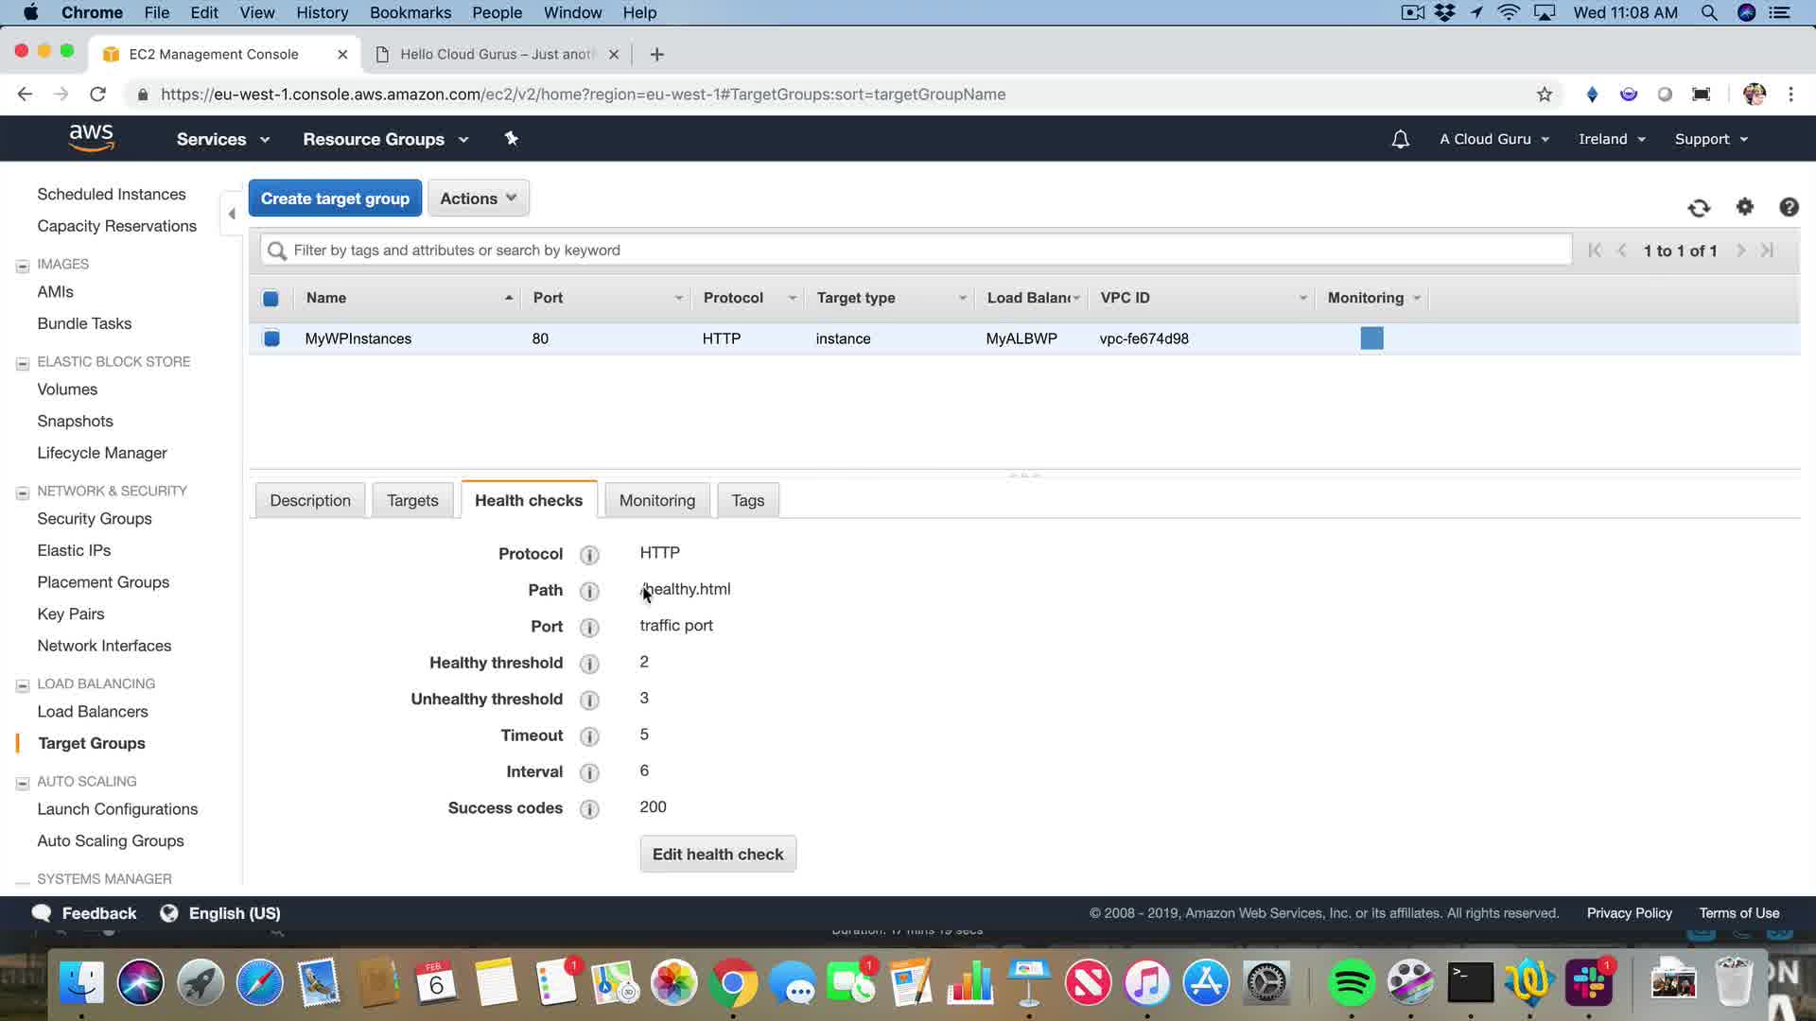Click the pin shortcuts icon in AWS navbar
This screenshot has width=1816, height=1021.
511,139
